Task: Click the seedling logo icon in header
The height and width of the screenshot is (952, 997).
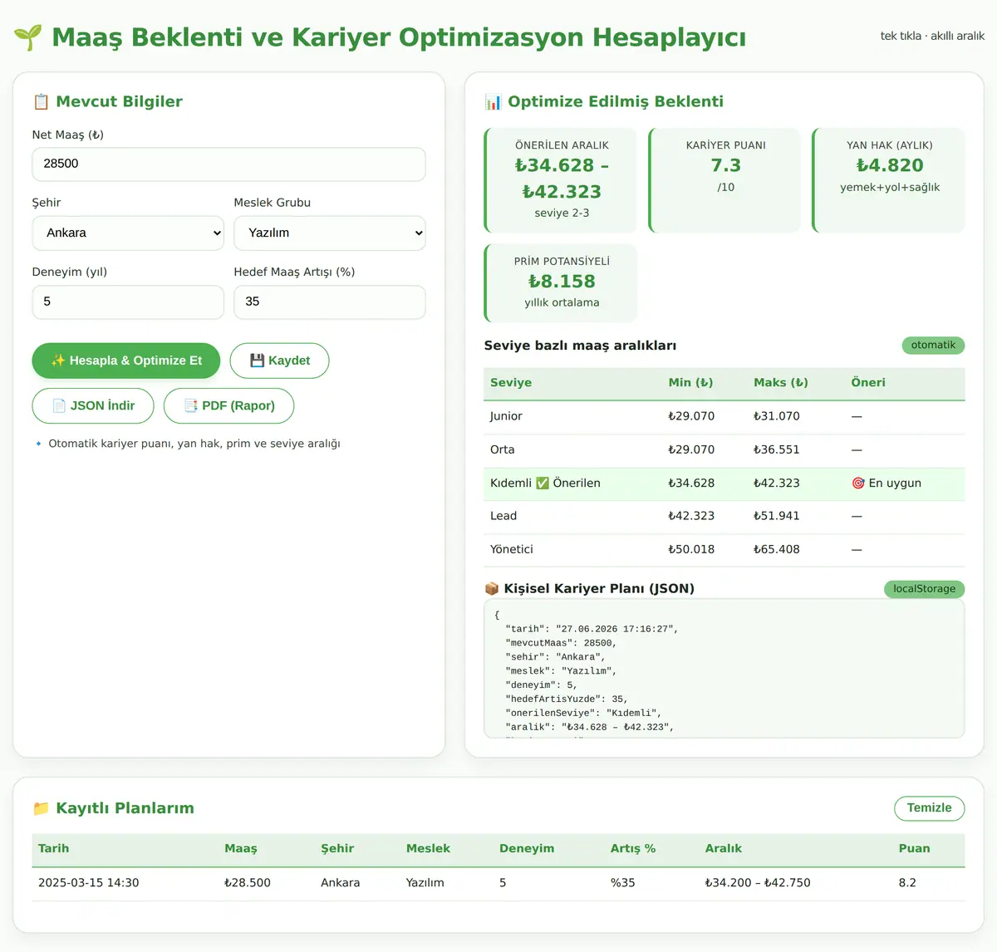Action: pos(27,37)
